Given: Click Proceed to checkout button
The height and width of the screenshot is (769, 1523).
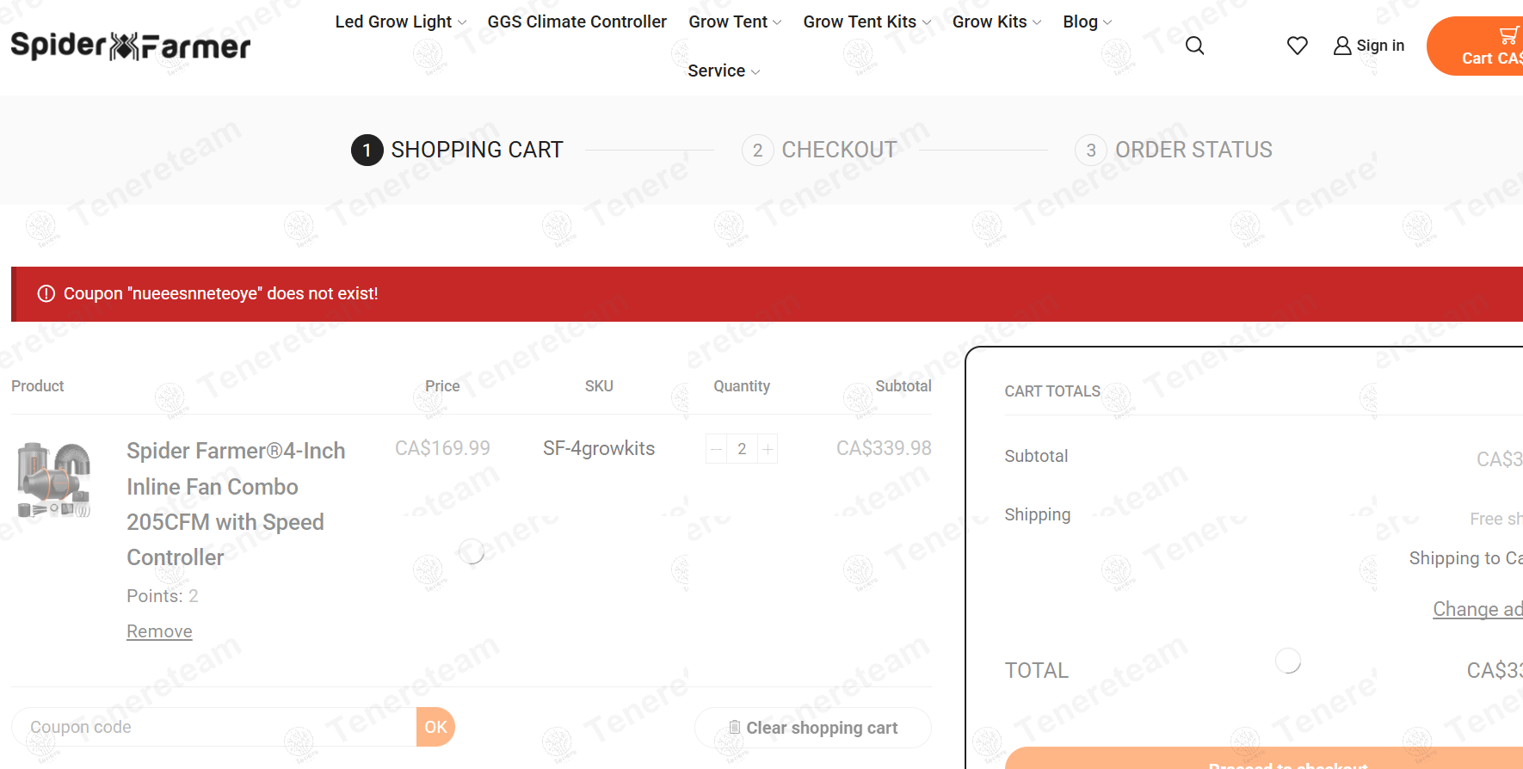Looking at the screenshot, I should [x=1264, y=759].
